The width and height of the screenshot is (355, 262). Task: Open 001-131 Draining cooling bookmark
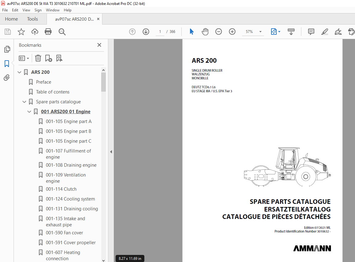coord(72,209)
